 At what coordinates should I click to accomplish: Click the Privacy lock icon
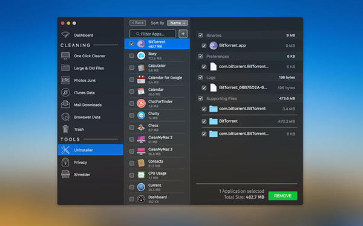tap(65, 162)
